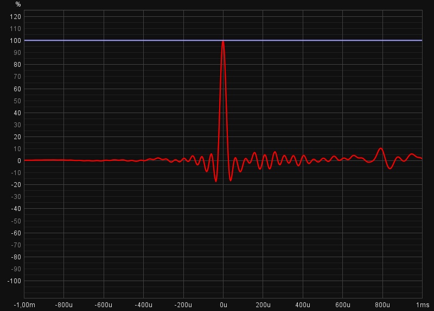Click the 0u time axis label
434x311 pixels.
pos(224,305)
